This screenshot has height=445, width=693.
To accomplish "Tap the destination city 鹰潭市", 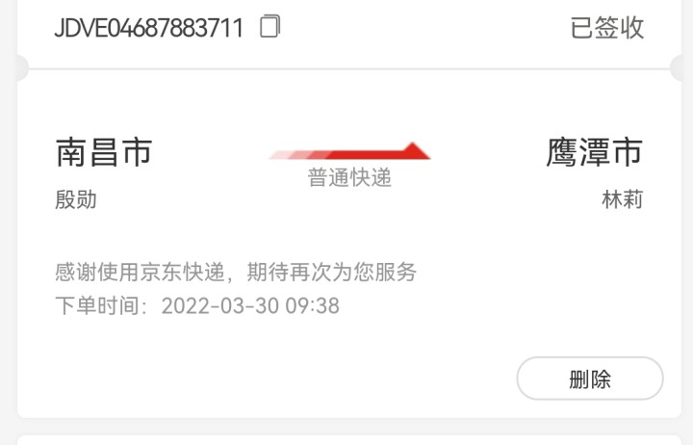I will tap(595, 152).
